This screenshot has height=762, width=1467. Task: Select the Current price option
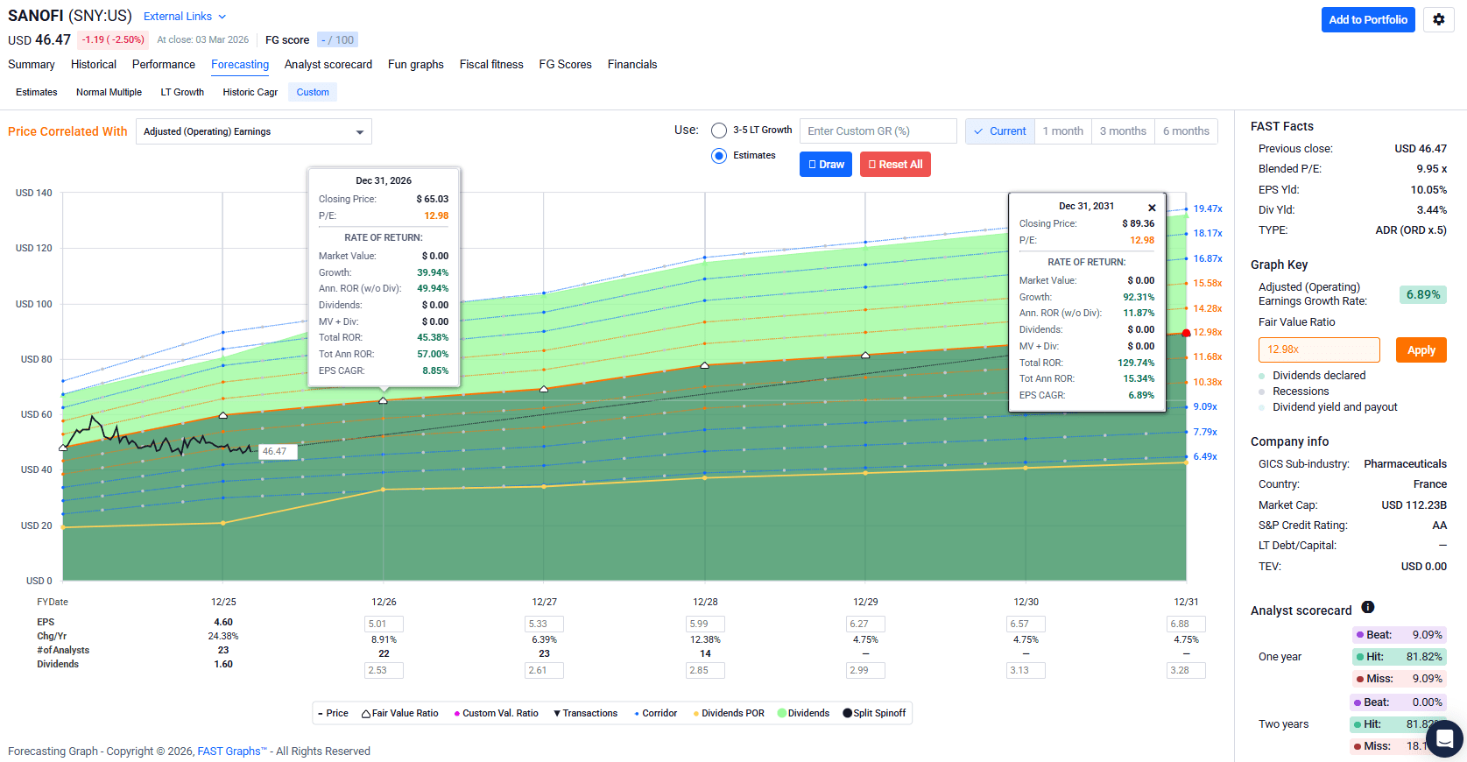(1000, 131)
